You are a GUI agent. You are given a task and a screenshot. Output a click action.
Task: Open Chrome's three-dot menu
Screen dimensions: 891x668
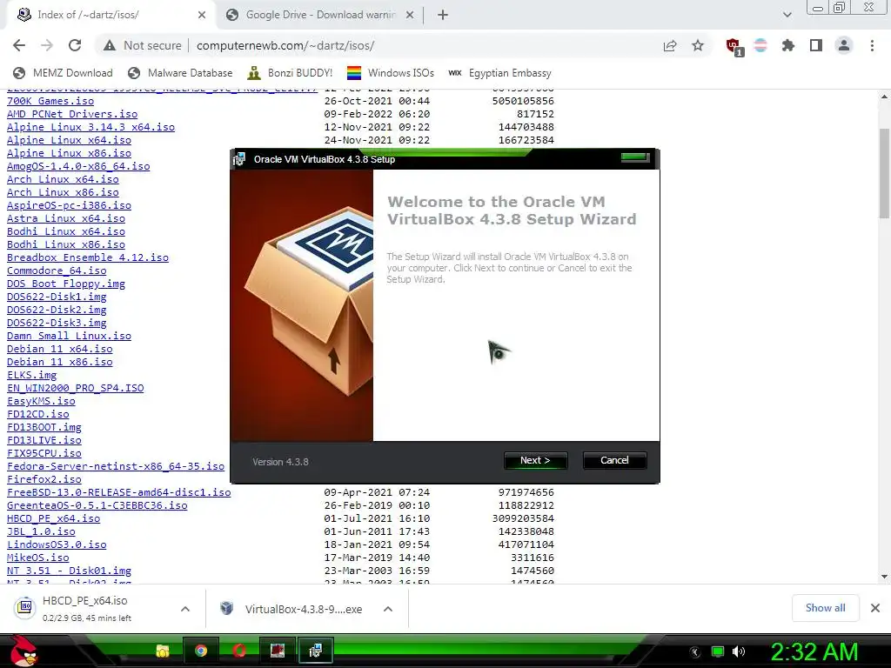click(872, 45)
